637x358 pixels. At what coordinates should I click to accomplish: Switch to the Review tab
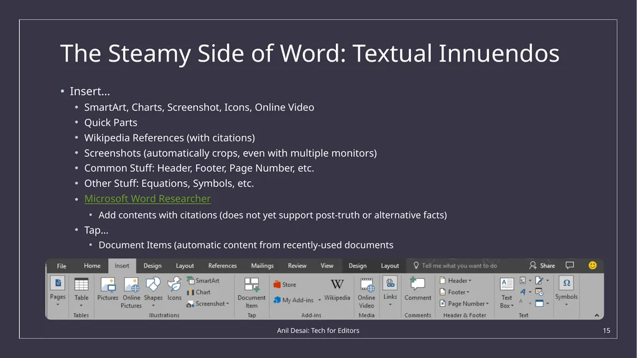tap(297, 266)
